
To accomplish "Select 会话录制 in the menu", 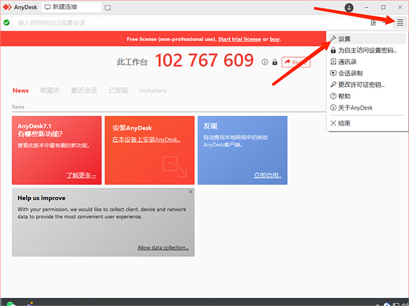I will (x=367, y=74).
